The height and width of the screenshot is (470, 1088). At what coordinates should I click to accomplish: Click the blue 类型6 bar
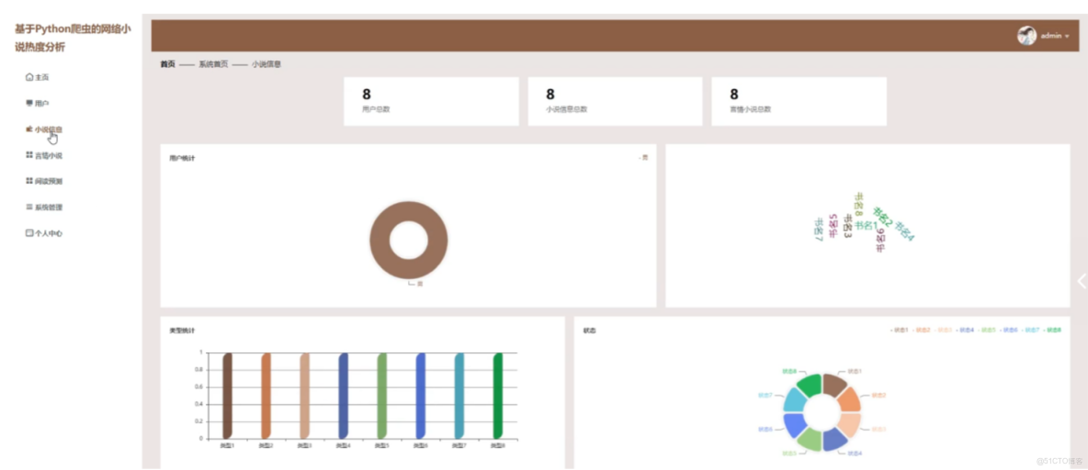[x=421, y=396]
